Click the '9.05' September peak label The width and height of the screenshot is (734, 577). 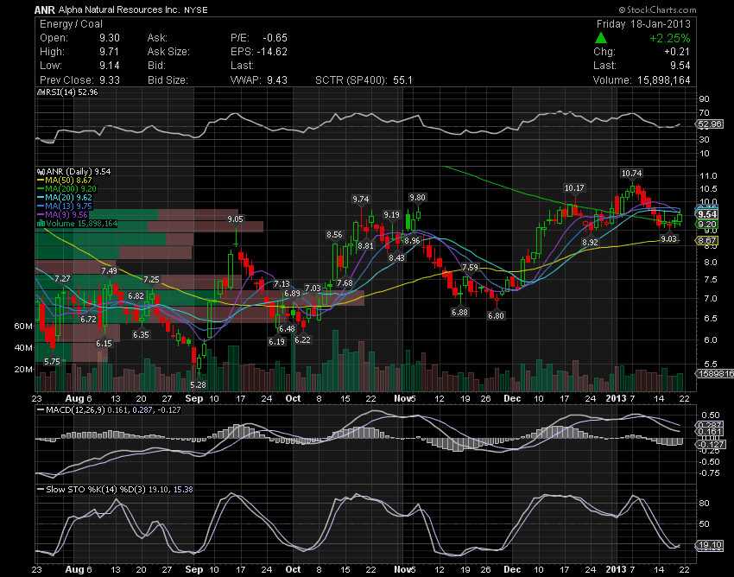pos(236,219)
